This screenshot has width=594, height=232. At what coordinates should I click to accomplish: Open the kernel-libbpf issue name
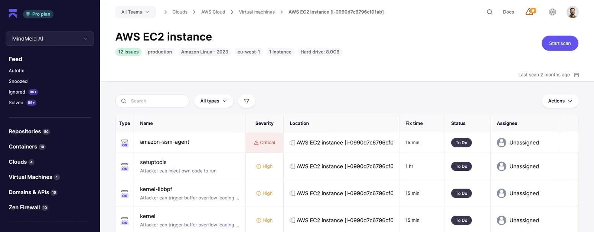coord(156,189)
